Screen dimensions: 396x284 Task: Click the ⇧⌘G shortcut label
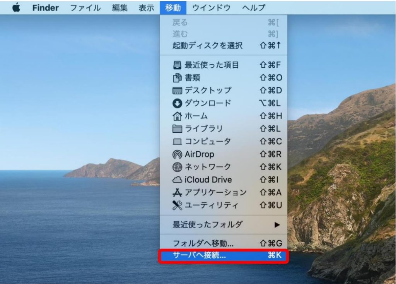[271, 243]
